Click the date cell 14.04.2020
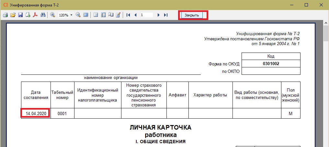 (x=36, y=113)
